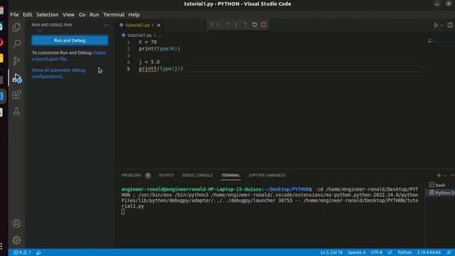
Task: Change file encoding UTF-8
Action: click(376, 252)
